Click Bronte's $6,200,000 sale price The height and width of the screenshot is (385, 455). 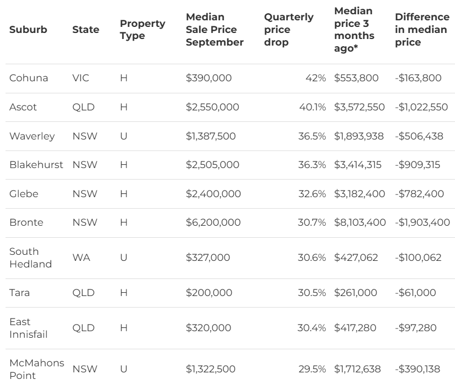[x=213, y=222]
